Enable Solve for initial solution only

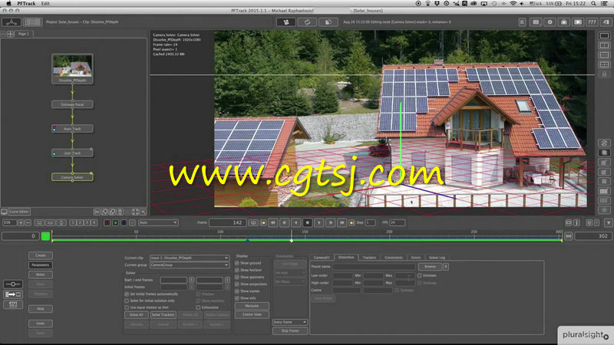pyautogui.click(x=127, y=301)
